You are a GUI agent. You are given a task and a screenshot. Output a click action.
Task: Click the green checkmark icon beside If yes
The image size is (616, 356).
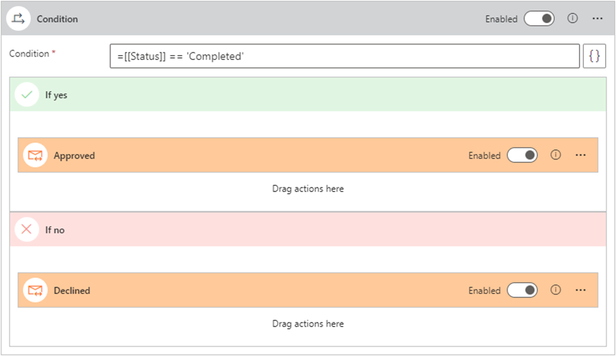(x=27, y=95)
